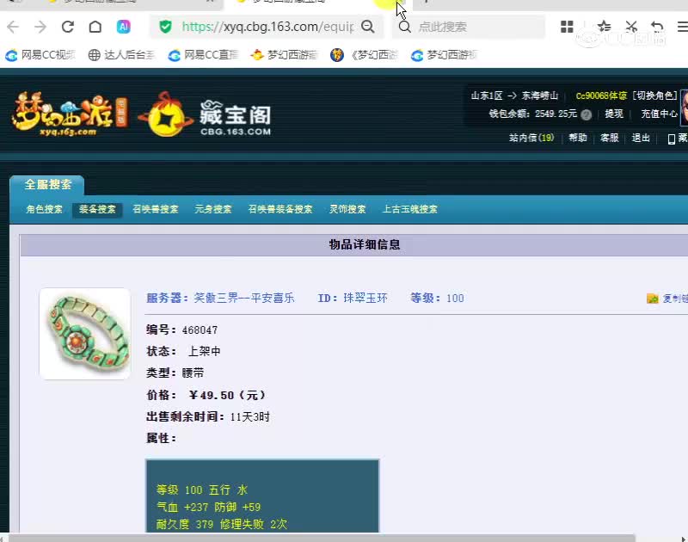Click the copy icon beside 复制链接
The width and height of the screenshot is (688, 542).
pyautogui.click(x=652, y=298)
